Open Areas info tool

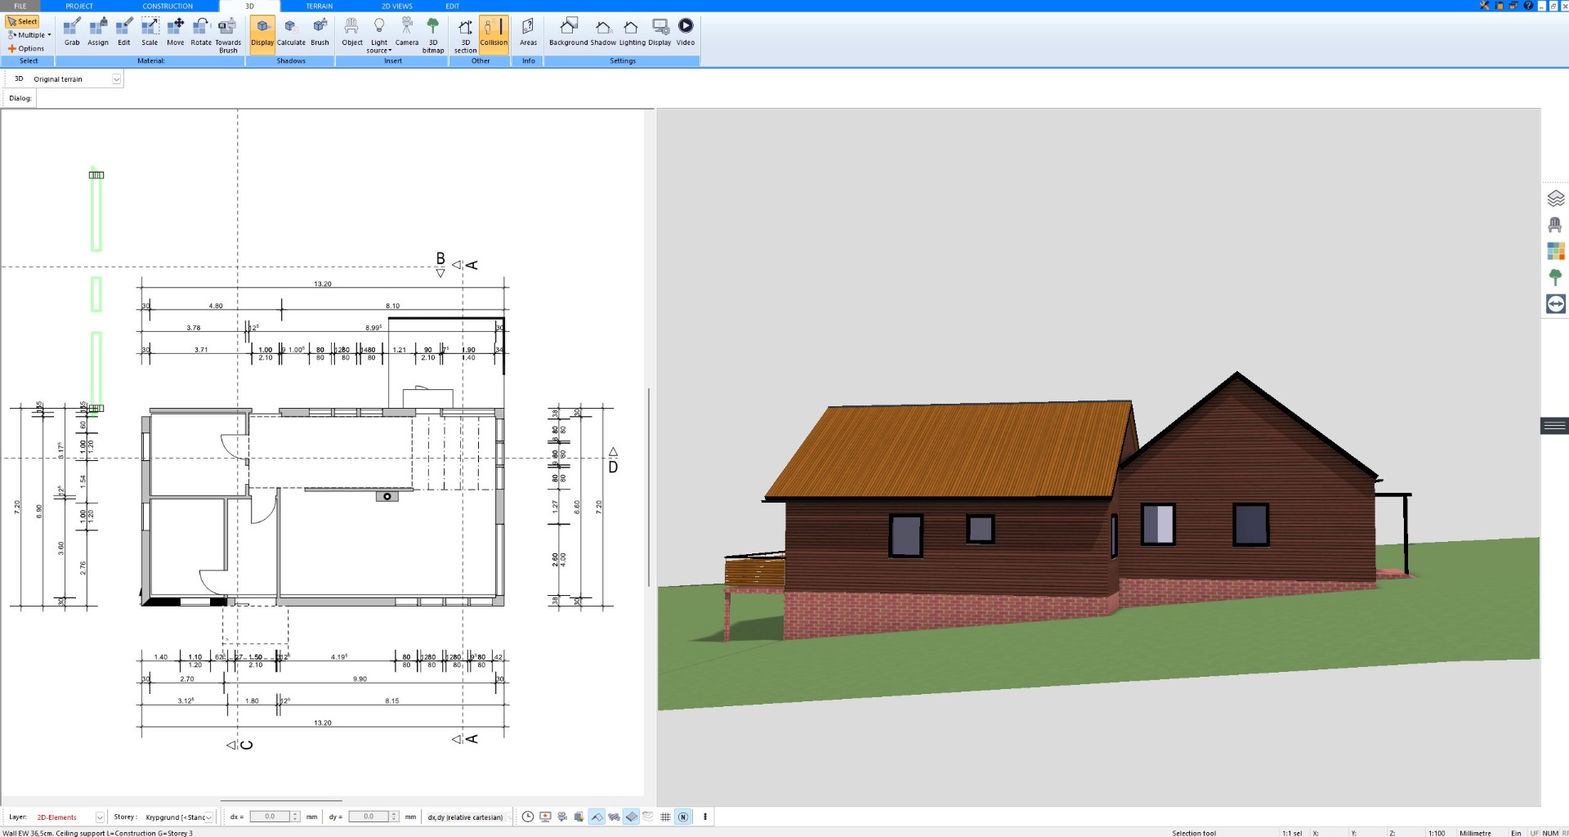tap(528, 33)
